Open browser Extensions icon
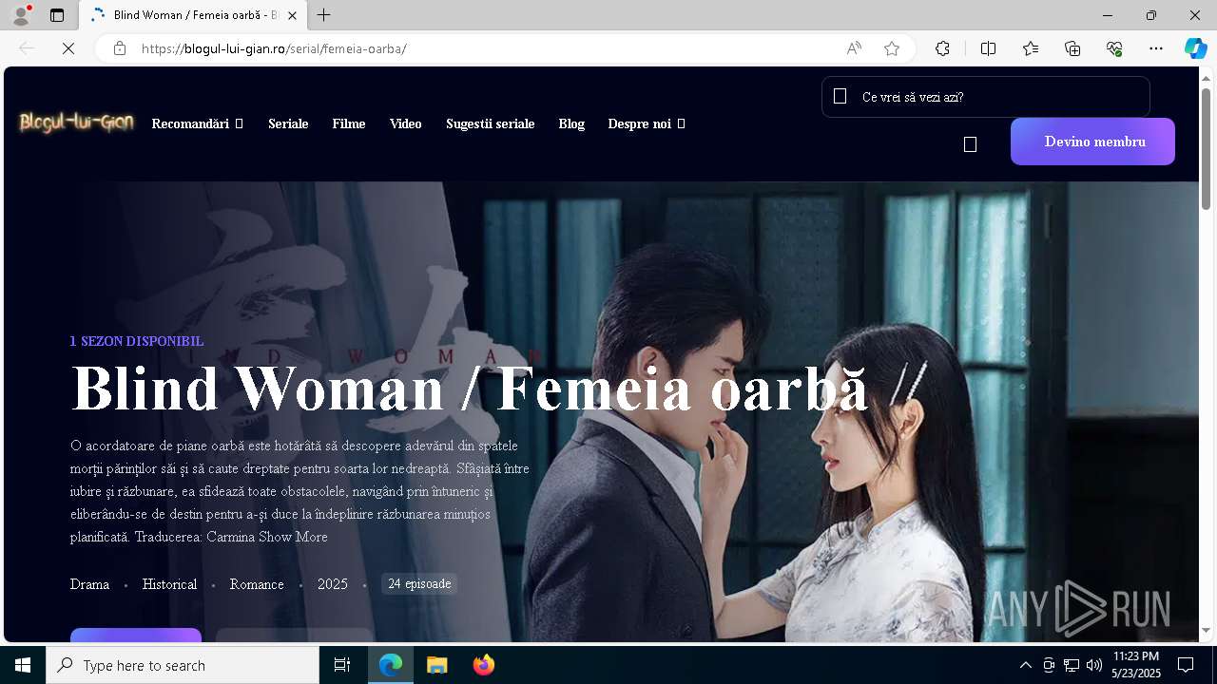The width and height of the screenshot is (1217, 684). point(942,48)
